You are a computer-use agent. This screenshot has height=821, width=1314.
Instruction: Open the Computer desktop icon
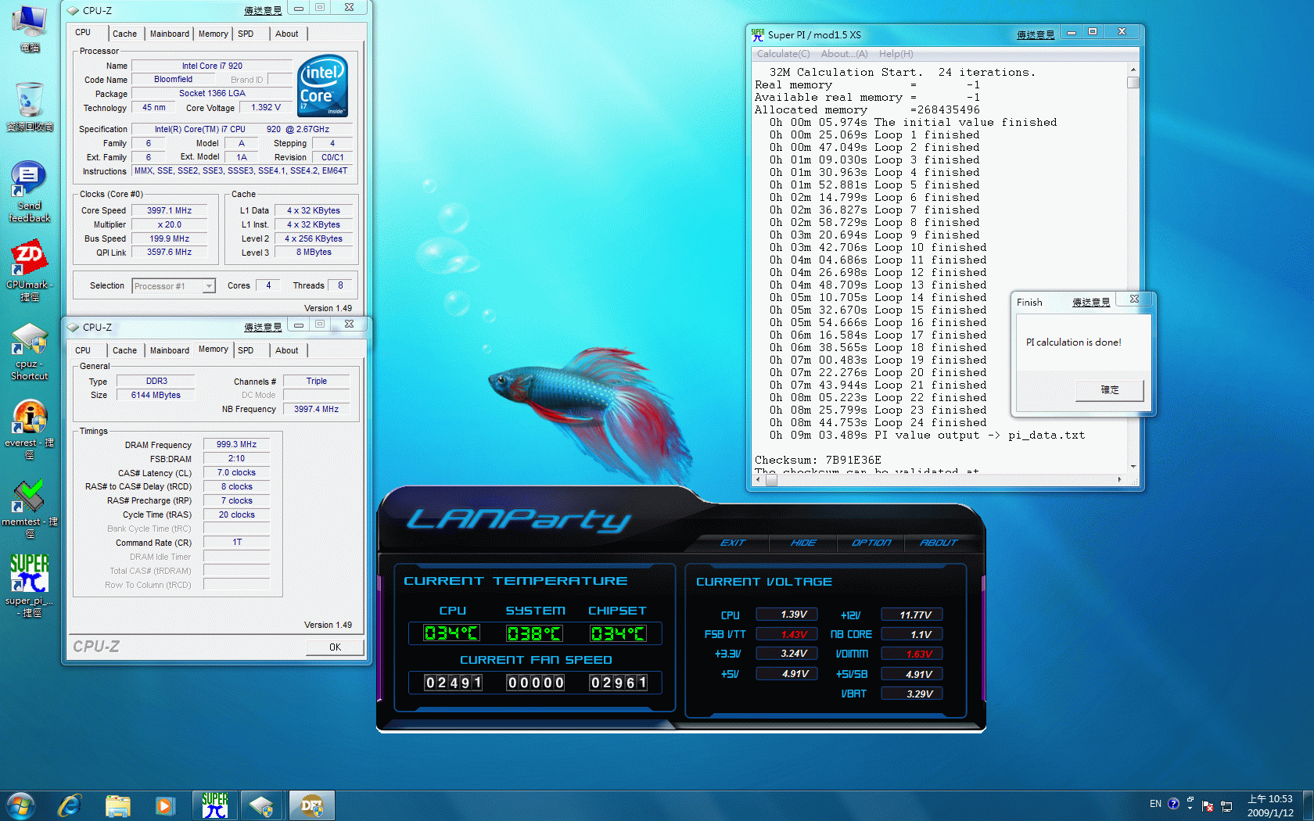point(29,27)
